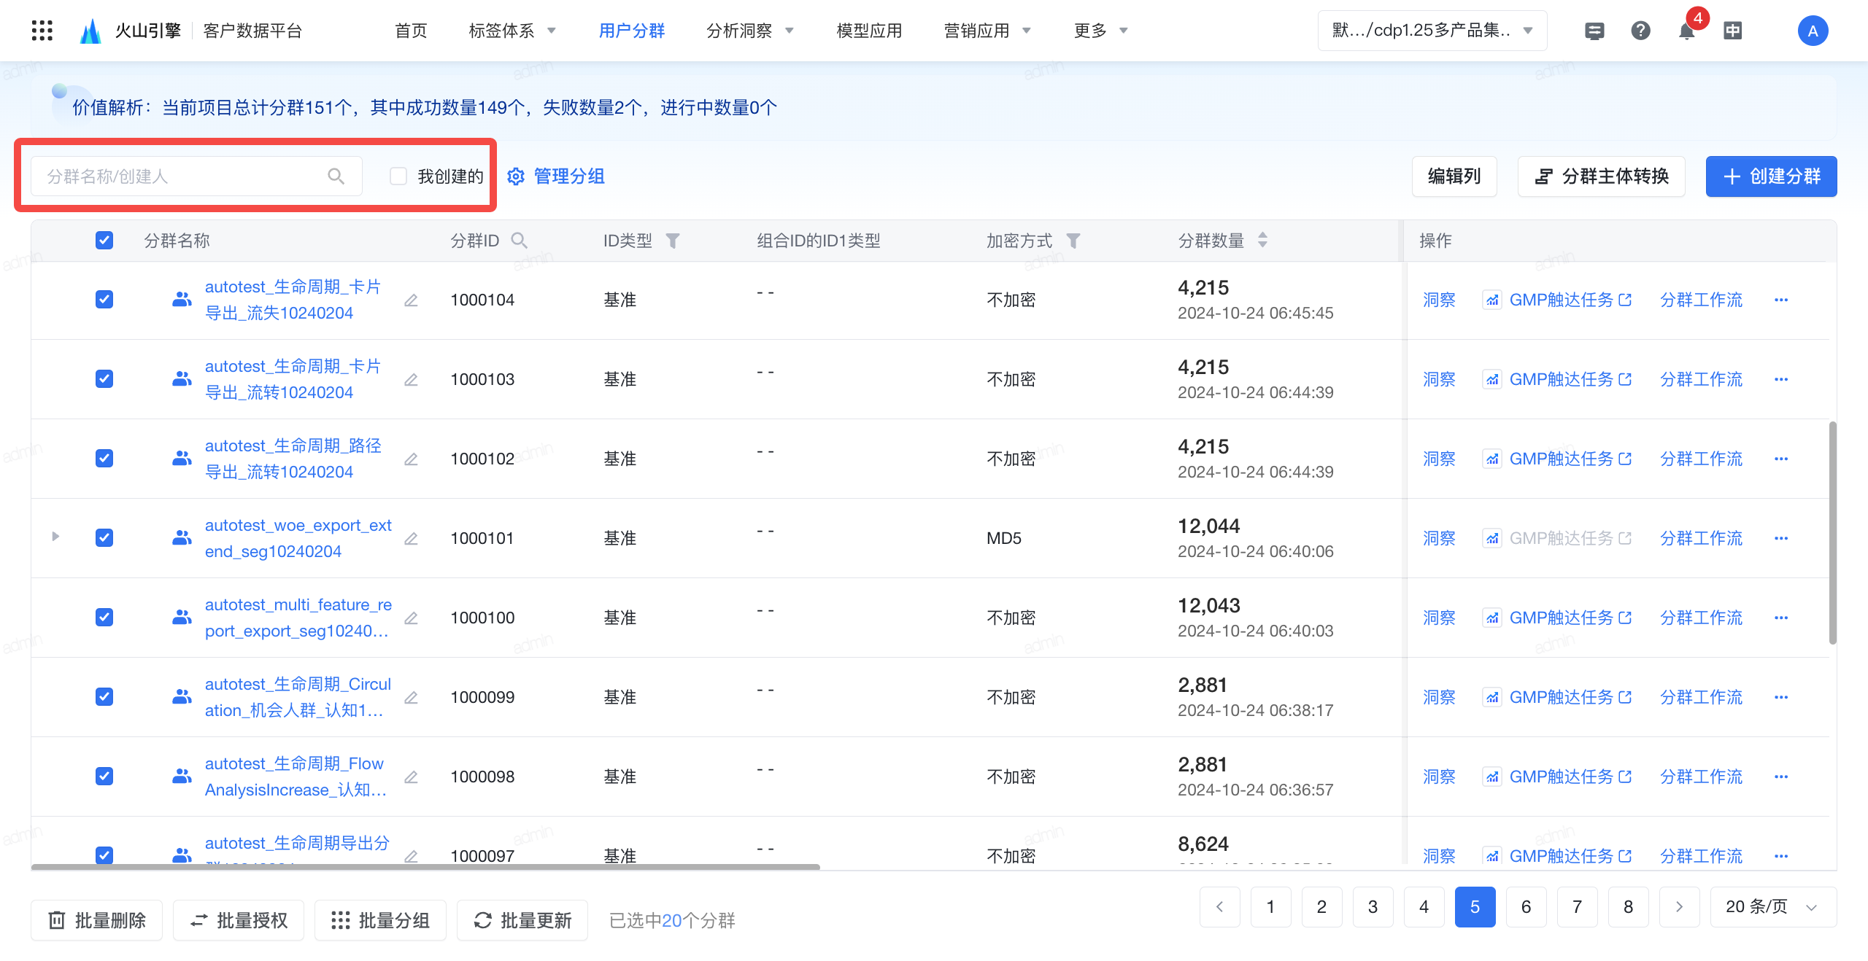Click people group icon for segment 1000100
Image resolution: width=1868 pixels, height=961 pixels.
tap(182, 618)
